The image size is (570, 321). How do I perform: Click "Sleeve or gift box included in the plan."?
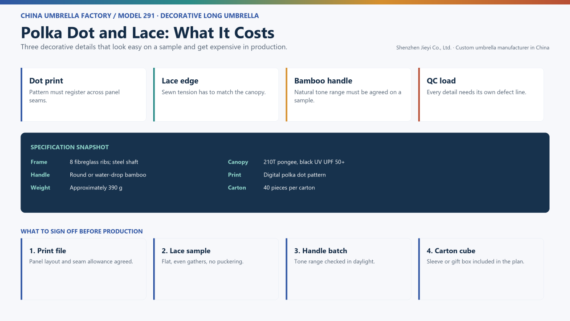[x=476, y=262]
